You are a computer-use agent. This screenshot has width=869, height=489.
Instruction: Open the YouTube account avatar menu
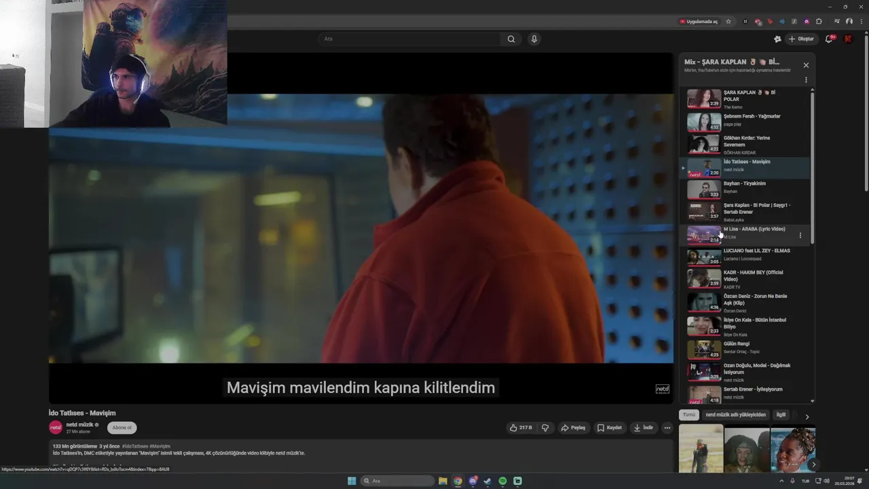pos(848,39)
